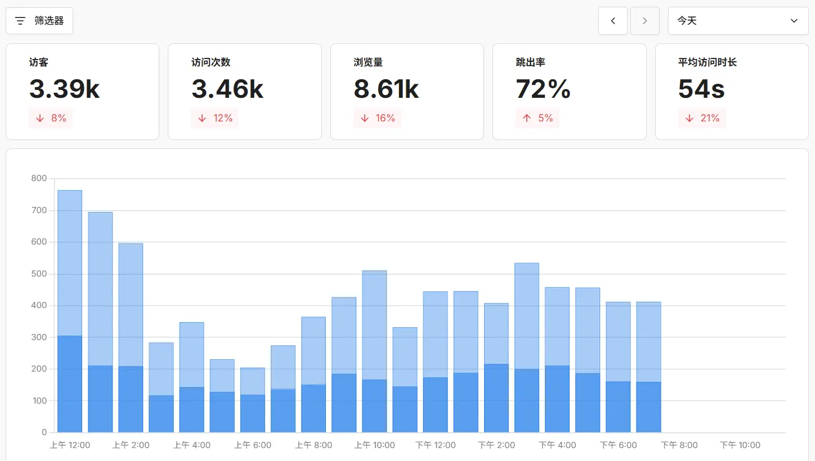Click the chart bar at 下午 2:00

coord(496,368)
